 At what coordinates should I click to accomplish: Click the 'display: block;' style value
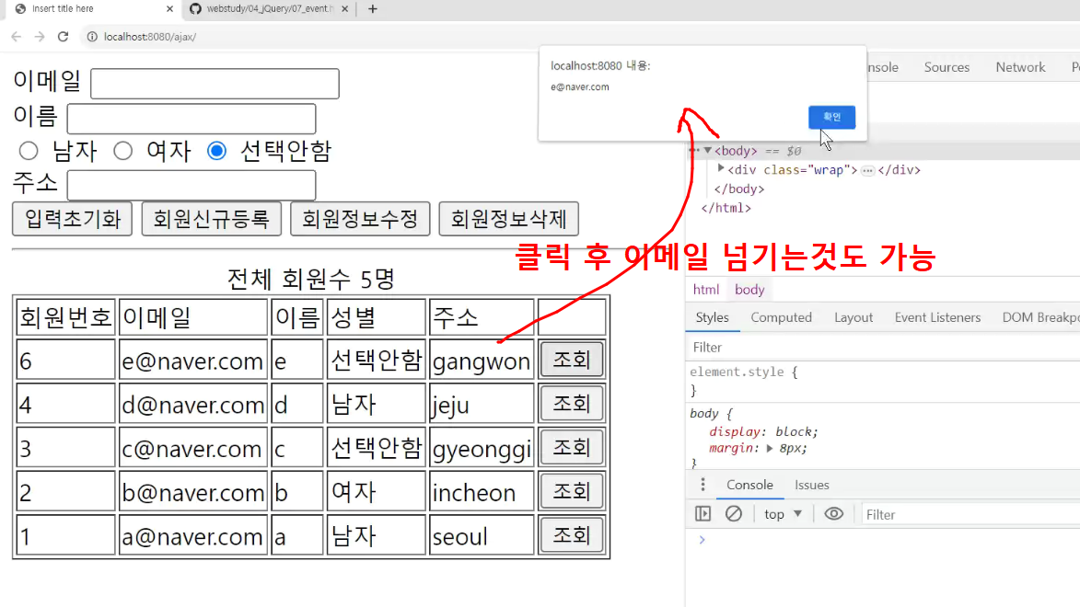point(764,431)
